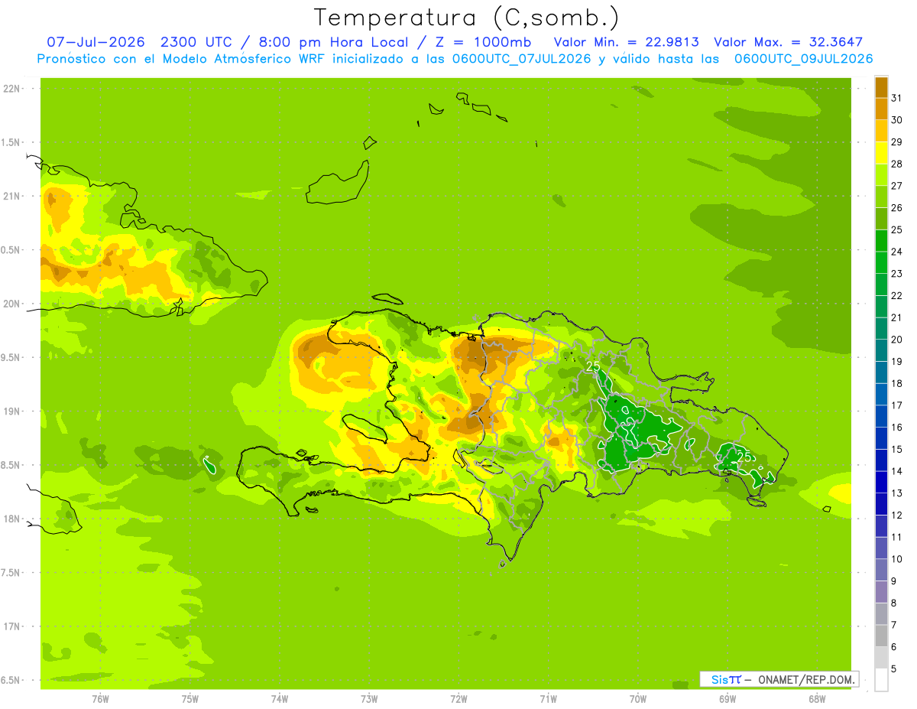
Task: Click the '17N' latitude label
Action: pyautogui.click(x=11, y=626)
